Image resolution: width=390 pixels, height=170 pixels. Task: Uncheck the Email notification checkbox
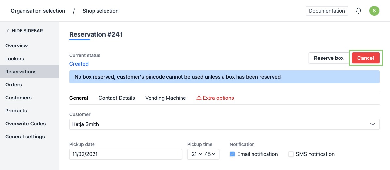(x=232, y=154)
